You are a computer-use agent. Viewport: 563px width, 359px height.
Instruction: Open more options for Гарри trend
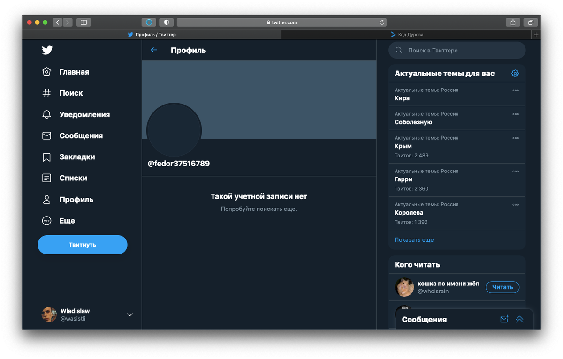pyautogui.click(x=516, y=172)
